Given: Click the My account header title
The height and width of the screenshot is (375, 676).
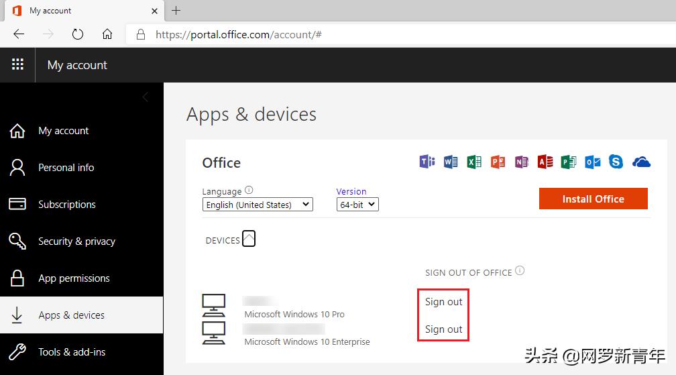Looking at the screenshot, I should click(77, 65).
